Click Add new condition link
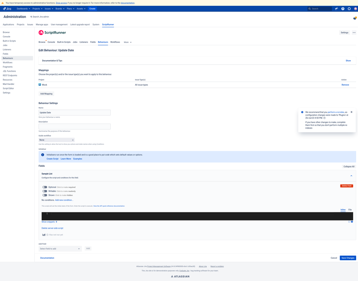Screen dimensions: 358x281 pyautogui.click(x=64, y=200)
